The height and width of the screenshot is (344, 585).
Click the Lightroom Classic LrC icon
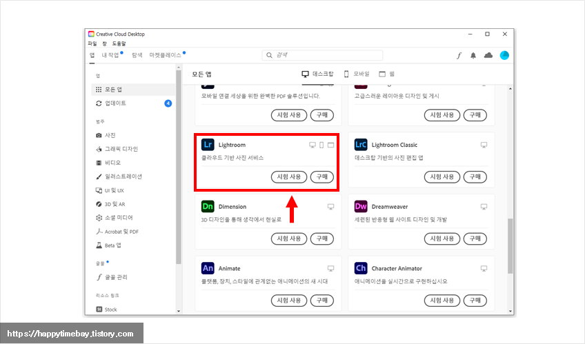tap(361, 145)
